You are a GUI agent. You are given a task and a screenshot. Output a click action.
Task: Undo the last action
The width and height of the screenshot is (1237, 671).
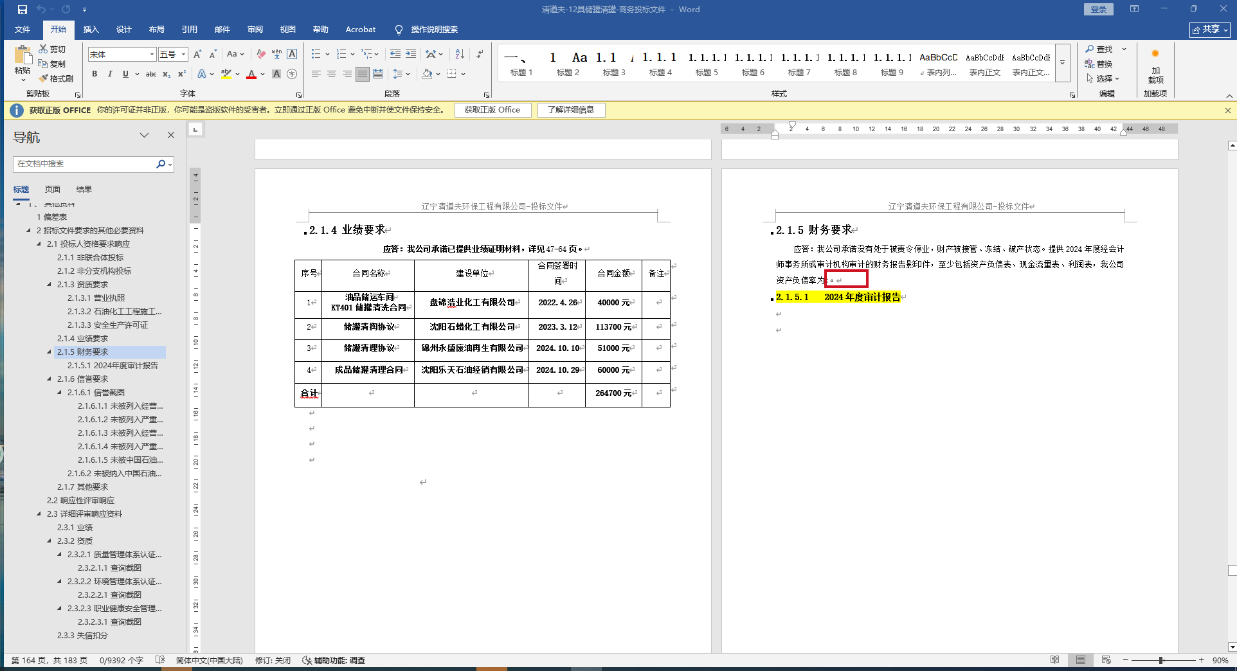point(41,10)
